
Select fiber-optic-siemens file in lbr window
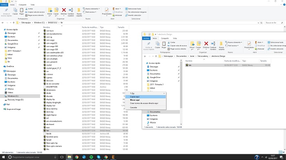point(53,146)
